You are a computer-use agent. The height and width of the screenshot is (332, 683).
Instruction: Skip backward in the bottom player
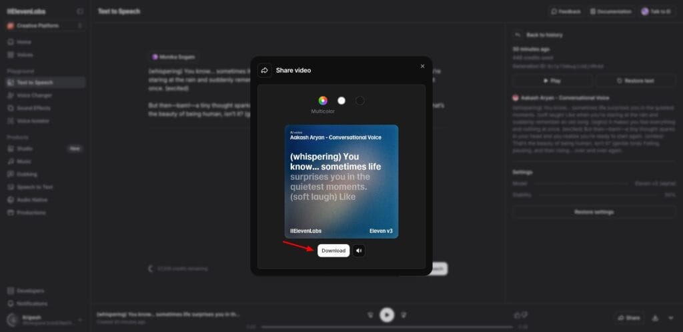[370, 315]
